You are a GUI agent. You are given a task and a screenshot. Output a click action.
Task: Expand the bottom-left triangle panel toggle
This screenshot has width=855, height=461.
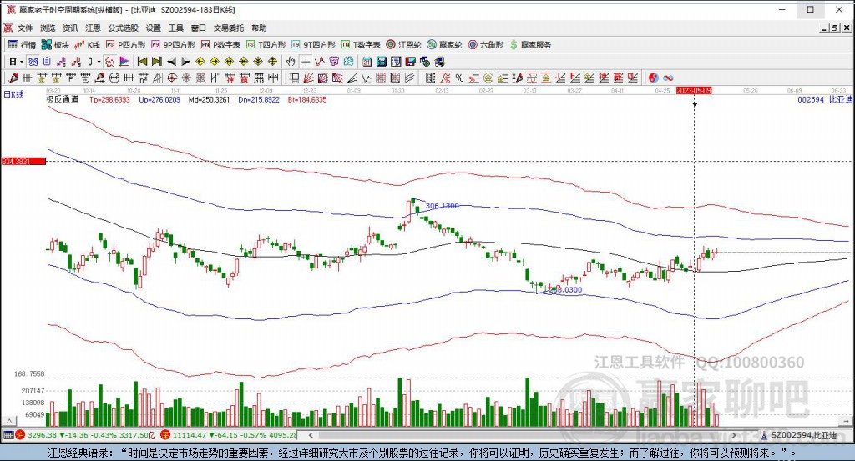8,421
